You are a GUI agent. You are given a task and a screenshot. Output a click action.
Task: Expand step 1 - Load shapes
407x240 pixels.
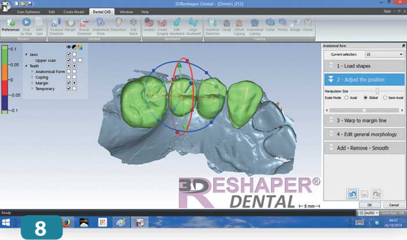tap(364, 66)
